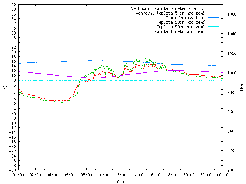Click legend text 'Atmosférický tlak'
This screenshot has height=184, width=246.
(x=185, y=18)
